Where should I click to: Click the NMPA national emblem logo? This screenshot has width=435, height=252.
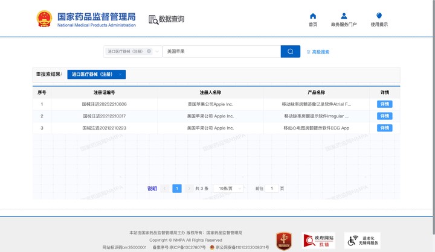44,19
